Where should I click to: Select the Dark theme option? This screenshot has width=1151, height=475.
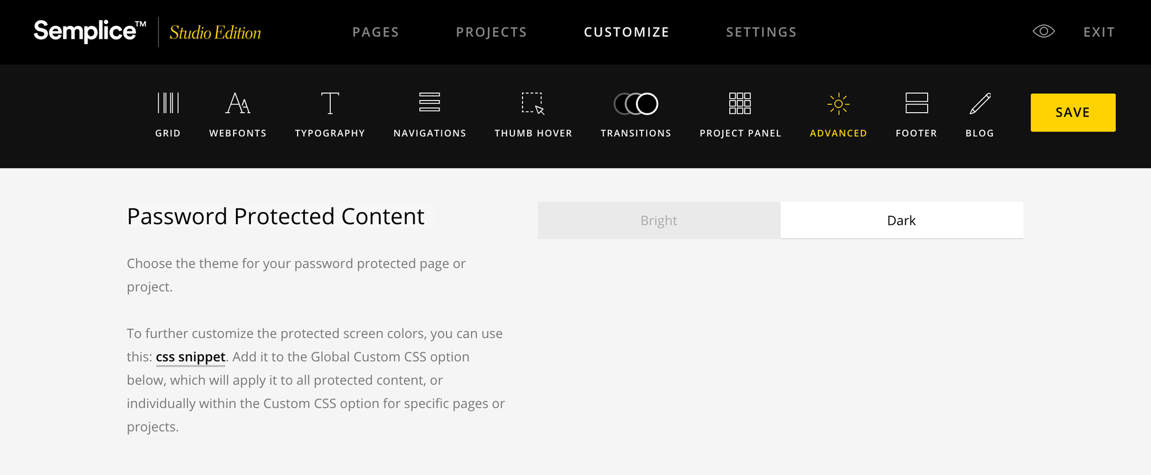(901, 220)
